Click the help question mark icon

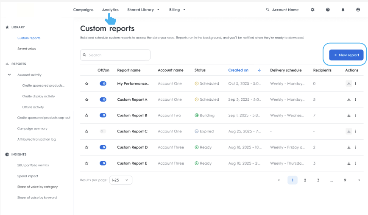click(328, 10)
